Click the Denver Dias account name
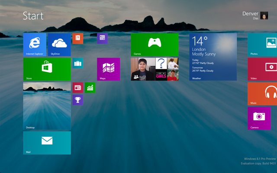 (250, 15)
